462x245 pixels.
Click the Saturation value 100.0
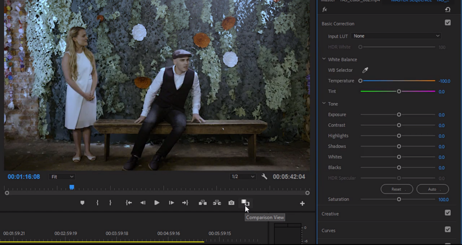[443, 200]
